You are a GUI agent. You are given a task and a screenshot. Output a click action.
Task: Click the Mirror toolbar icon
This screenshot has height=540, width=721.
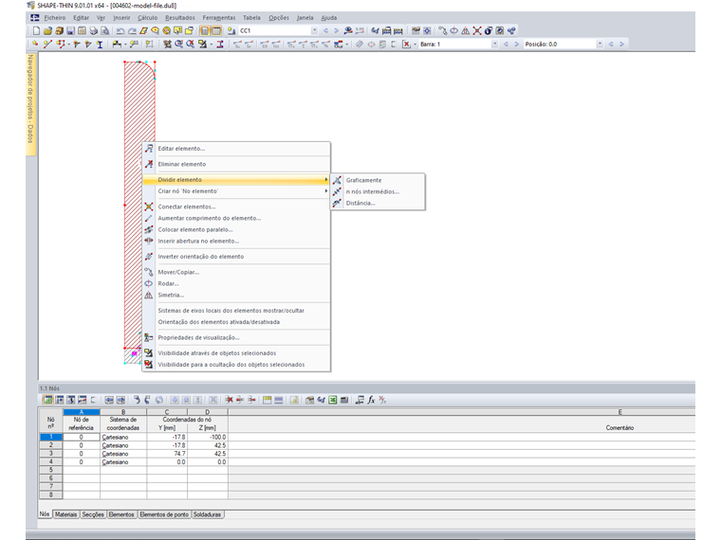click(466, 30)
